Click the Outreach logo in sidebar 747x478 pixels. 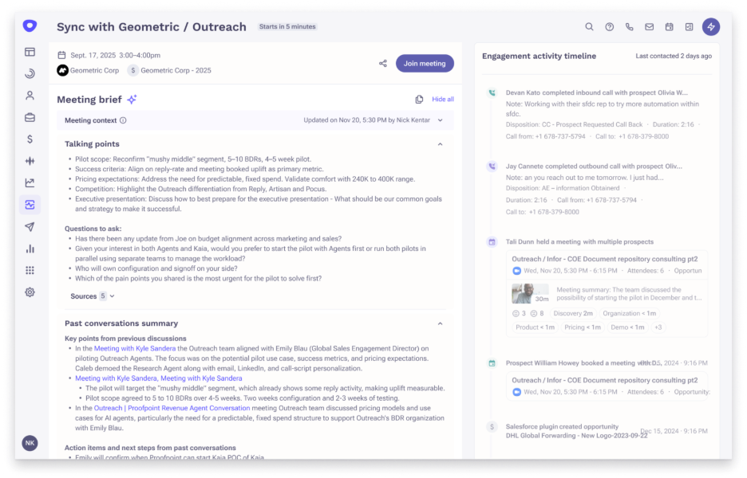pyautogui.click(x=30, y=25)
